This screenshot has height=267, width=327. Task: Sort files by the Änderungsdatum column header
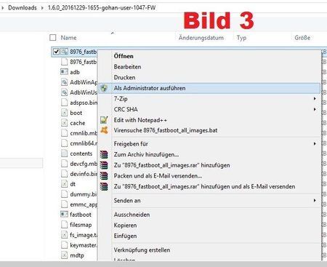201,38
